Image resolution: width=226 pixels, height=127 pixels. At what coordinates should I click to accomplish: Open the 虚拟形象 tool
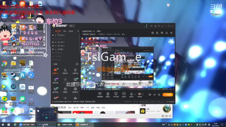click(55, 90)
